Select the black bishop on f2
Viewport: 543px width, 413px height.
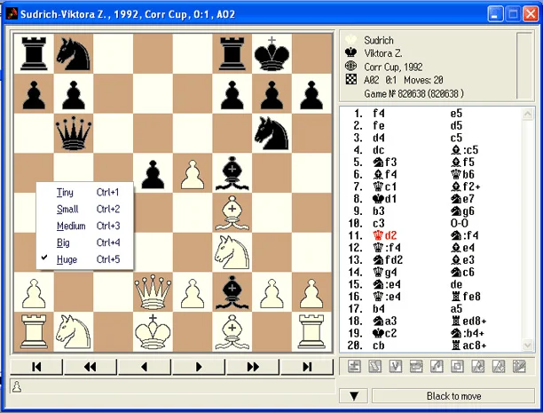(232, 292)
